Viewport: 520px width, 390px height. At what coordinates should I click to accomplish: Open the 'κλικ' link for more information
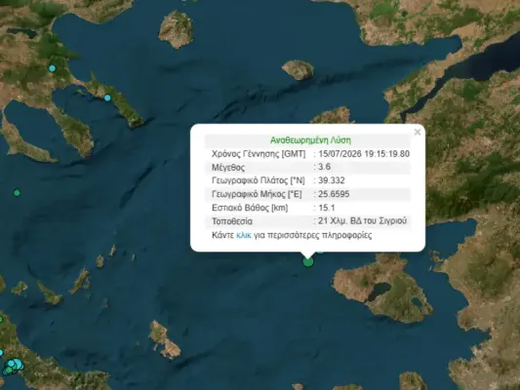click(244, 235)
